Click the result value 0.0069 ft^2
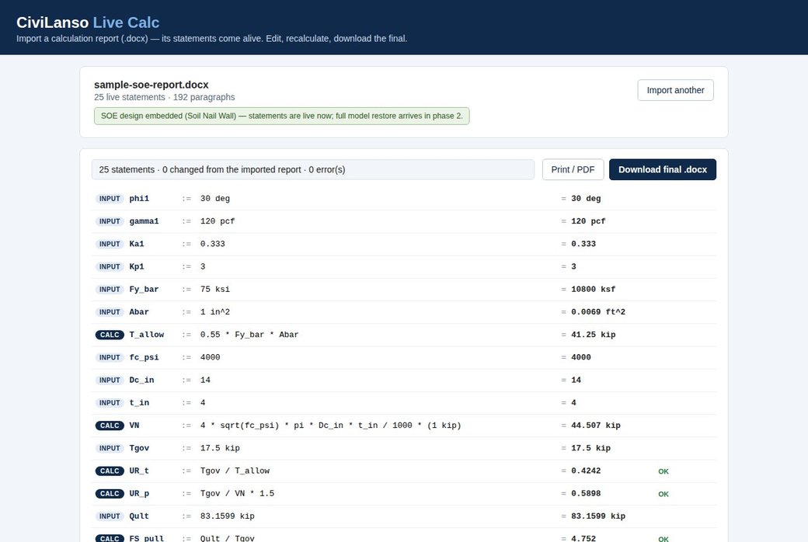808x542 pixels. coord(598,311)
